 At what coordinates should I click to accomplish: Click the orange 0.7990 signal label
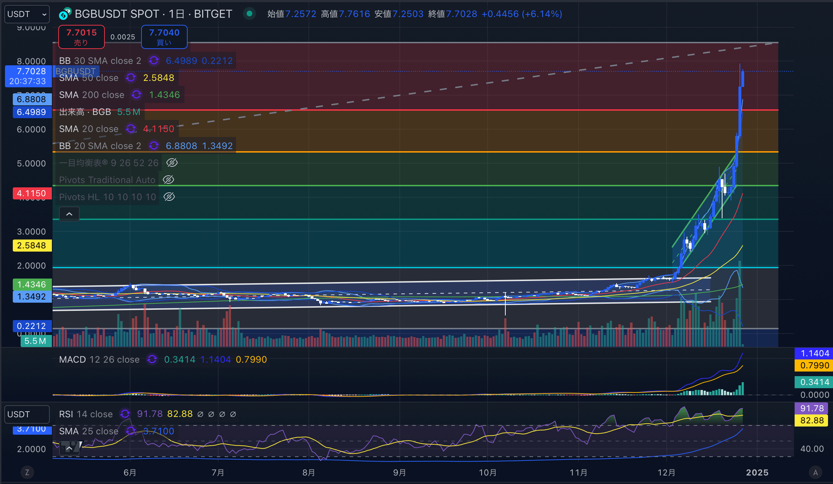pos(814,365)
